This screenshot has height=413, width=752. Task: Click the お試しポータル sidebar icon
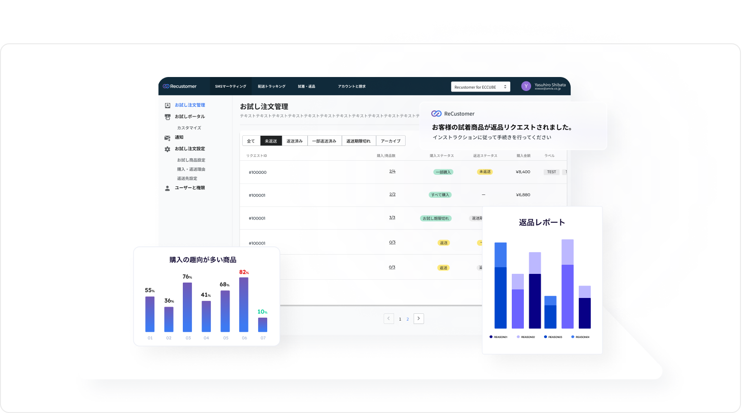tap(167, 117)
